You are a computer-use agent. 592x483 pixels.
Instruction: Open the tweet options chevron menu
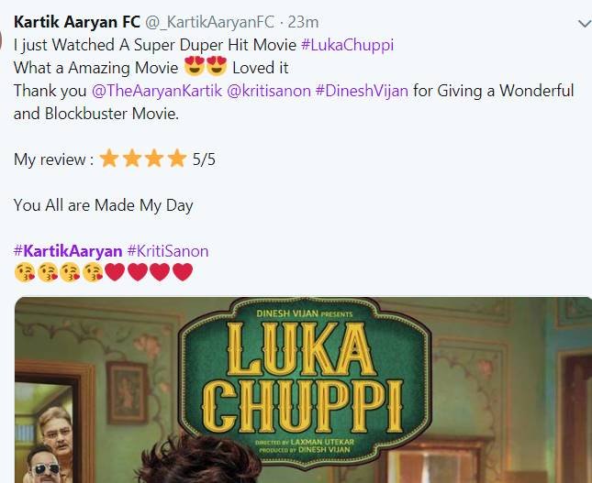point(585,24)
